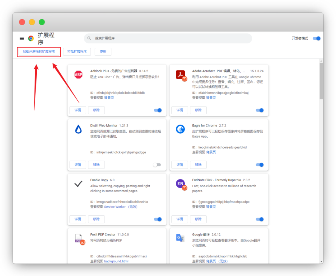Image resolution: width=336 pixels, height=276 pixels.
Task: Open 详情 for Adobe Acrobat
Action: click(180, 110)
